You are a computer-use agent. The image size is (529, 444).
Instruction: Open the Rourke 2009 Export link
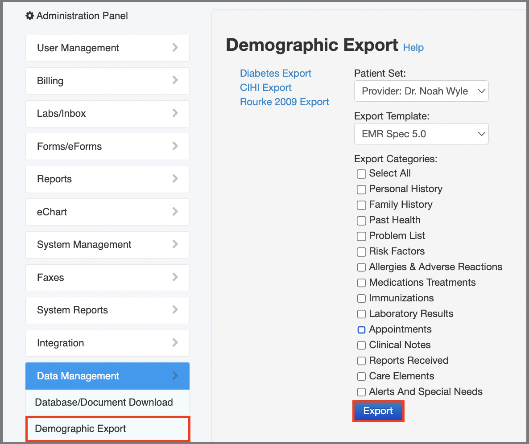click(284, 102)
